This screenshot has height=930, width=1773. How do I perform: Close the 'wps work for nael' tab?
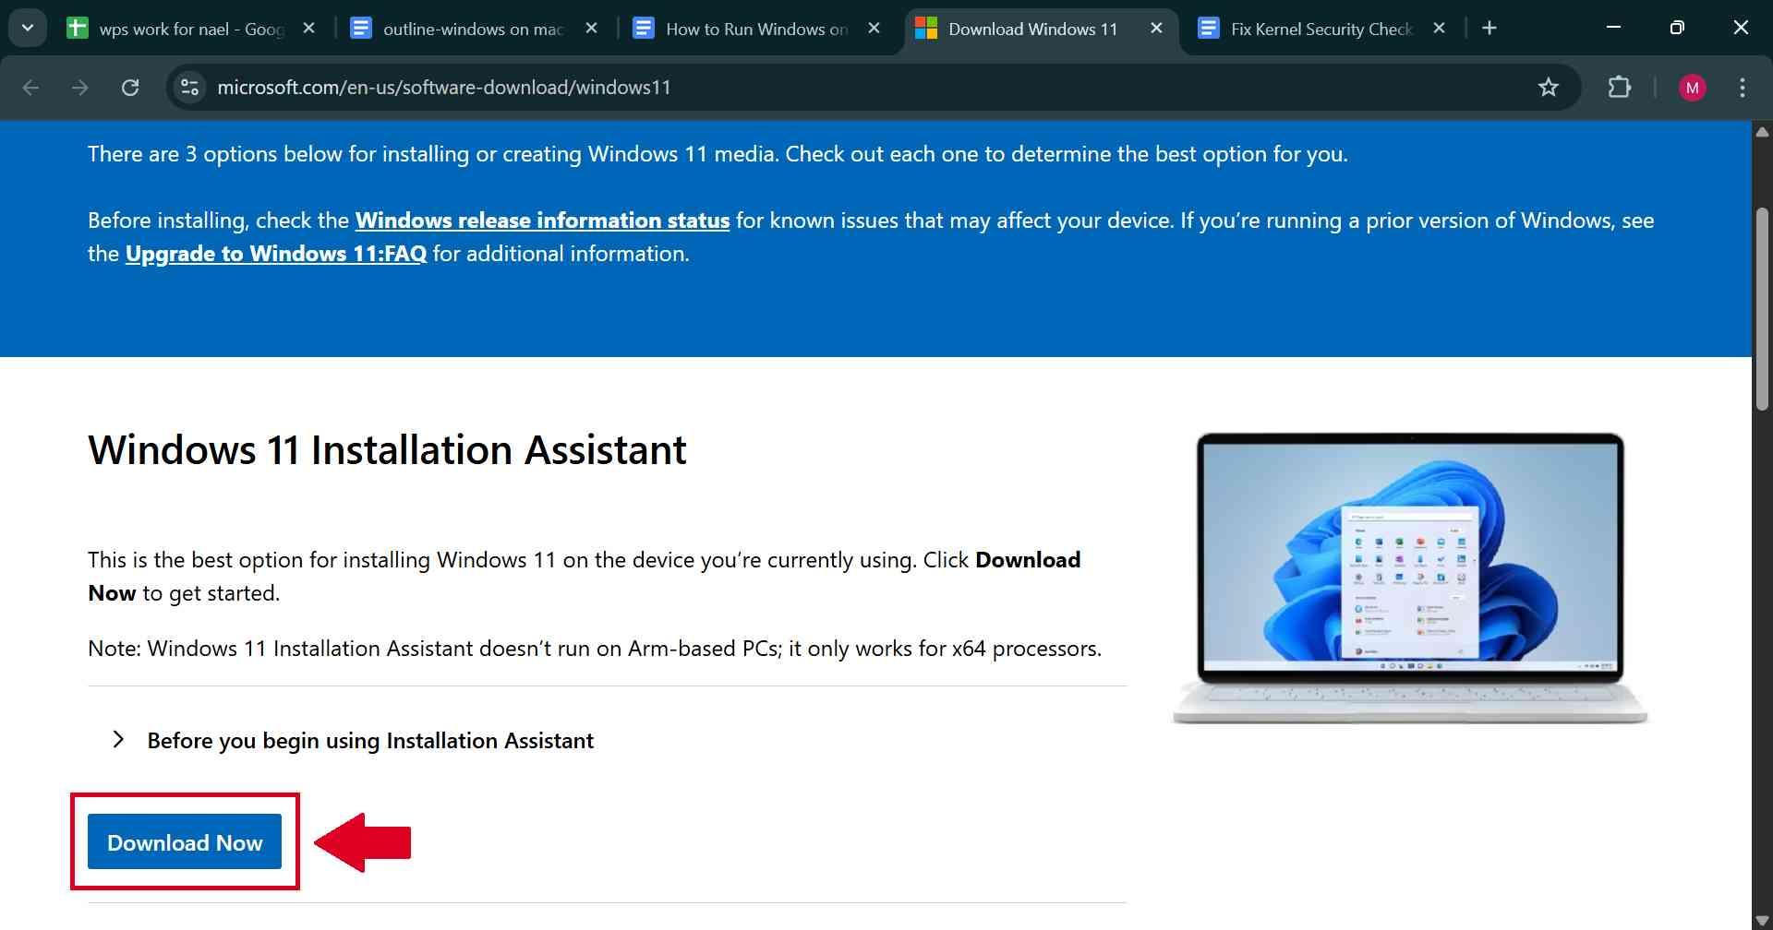click(309, 28)
